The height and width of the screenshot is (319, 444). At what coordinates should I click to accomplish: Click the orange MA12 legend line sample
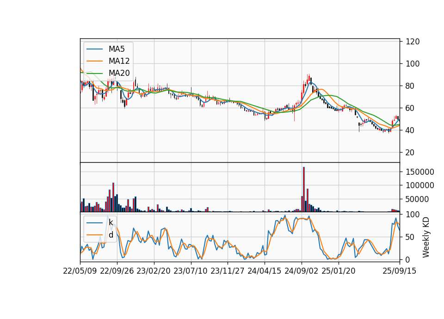94,61
